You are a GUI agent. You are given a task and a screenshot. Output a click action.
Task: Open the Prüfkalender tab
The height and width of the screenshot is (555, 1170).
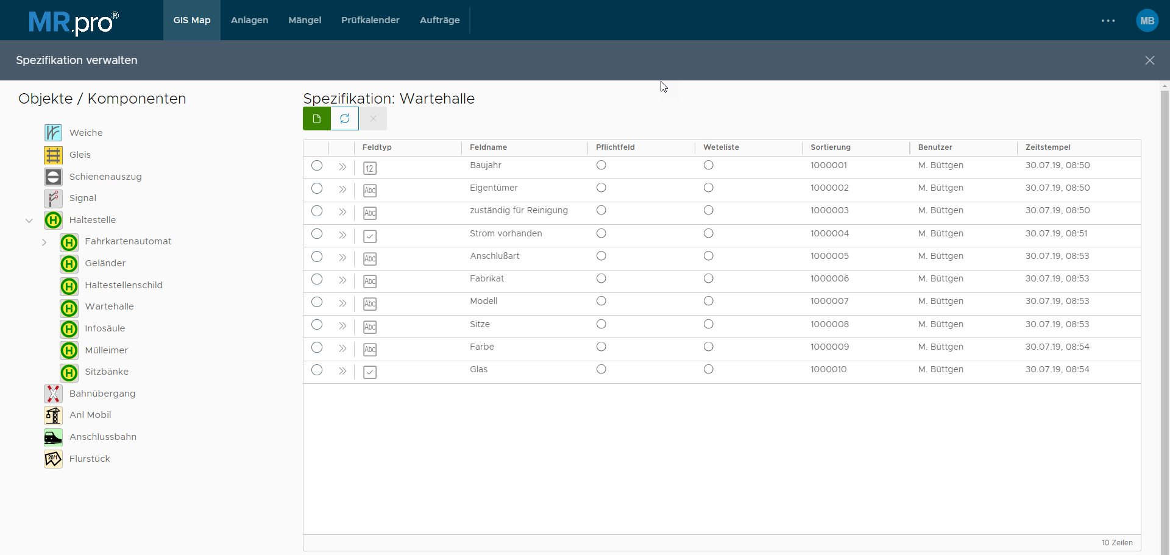370,20
